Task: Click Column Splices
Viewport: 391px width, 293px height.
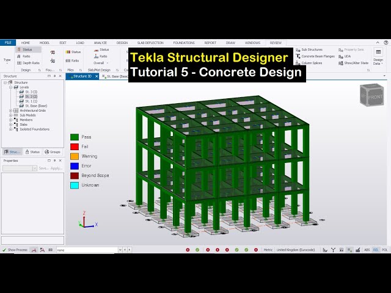Action: tap(309, 63)
